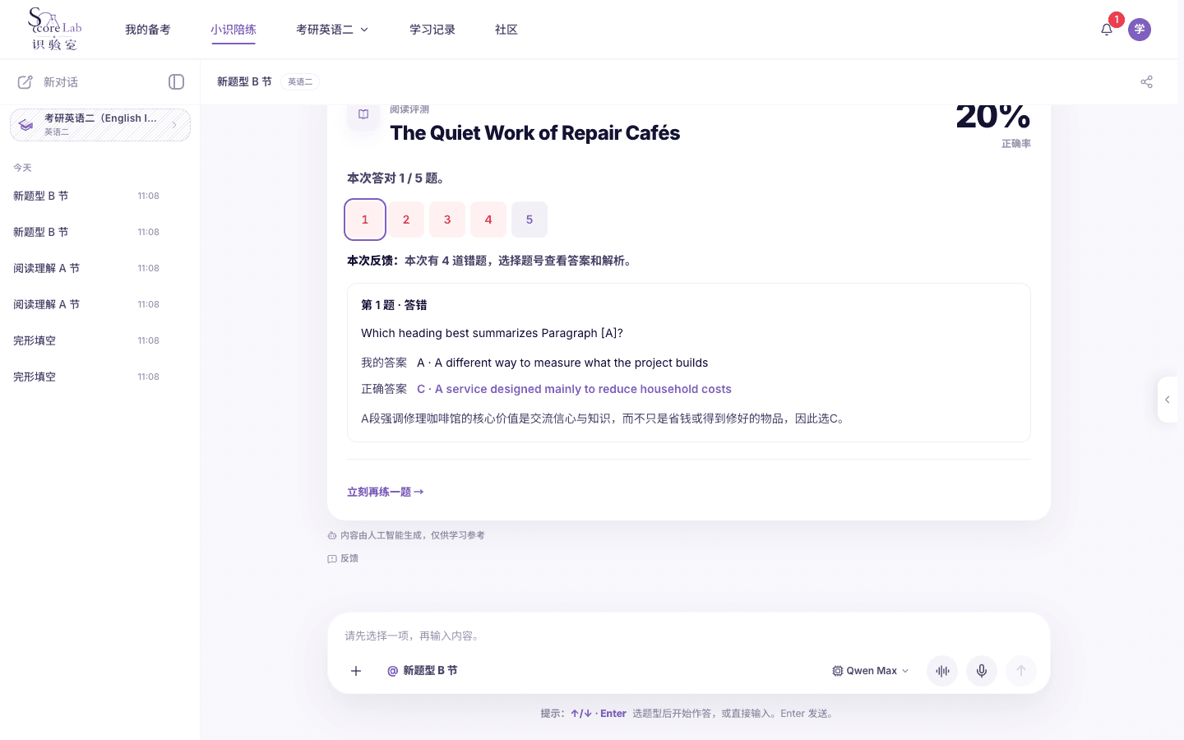Open the notification bell
This screenshot has height=740, width=1184.
point(1107,30)
